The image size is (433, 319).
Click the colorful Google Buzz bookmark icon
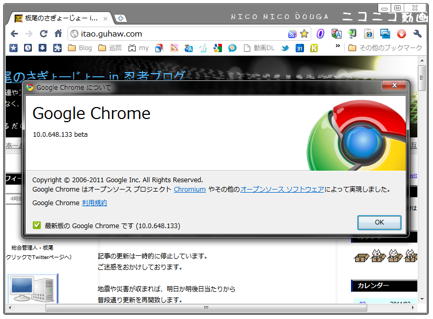tap(218, 48)
